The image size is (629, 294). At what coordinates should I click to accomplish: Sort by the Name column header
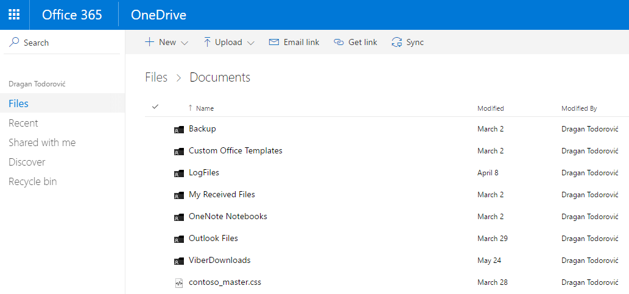(205, 108)
